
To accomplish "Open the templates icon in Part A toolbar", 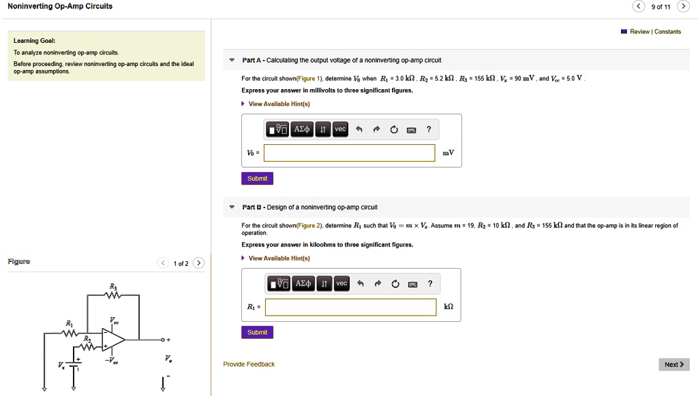I will click(x=278, y=129).
